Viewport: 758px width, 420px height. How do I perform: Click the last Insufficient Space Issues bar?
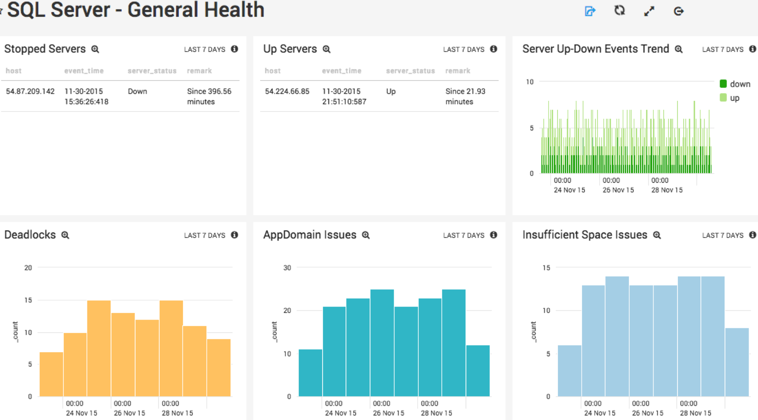pos(737,362)
